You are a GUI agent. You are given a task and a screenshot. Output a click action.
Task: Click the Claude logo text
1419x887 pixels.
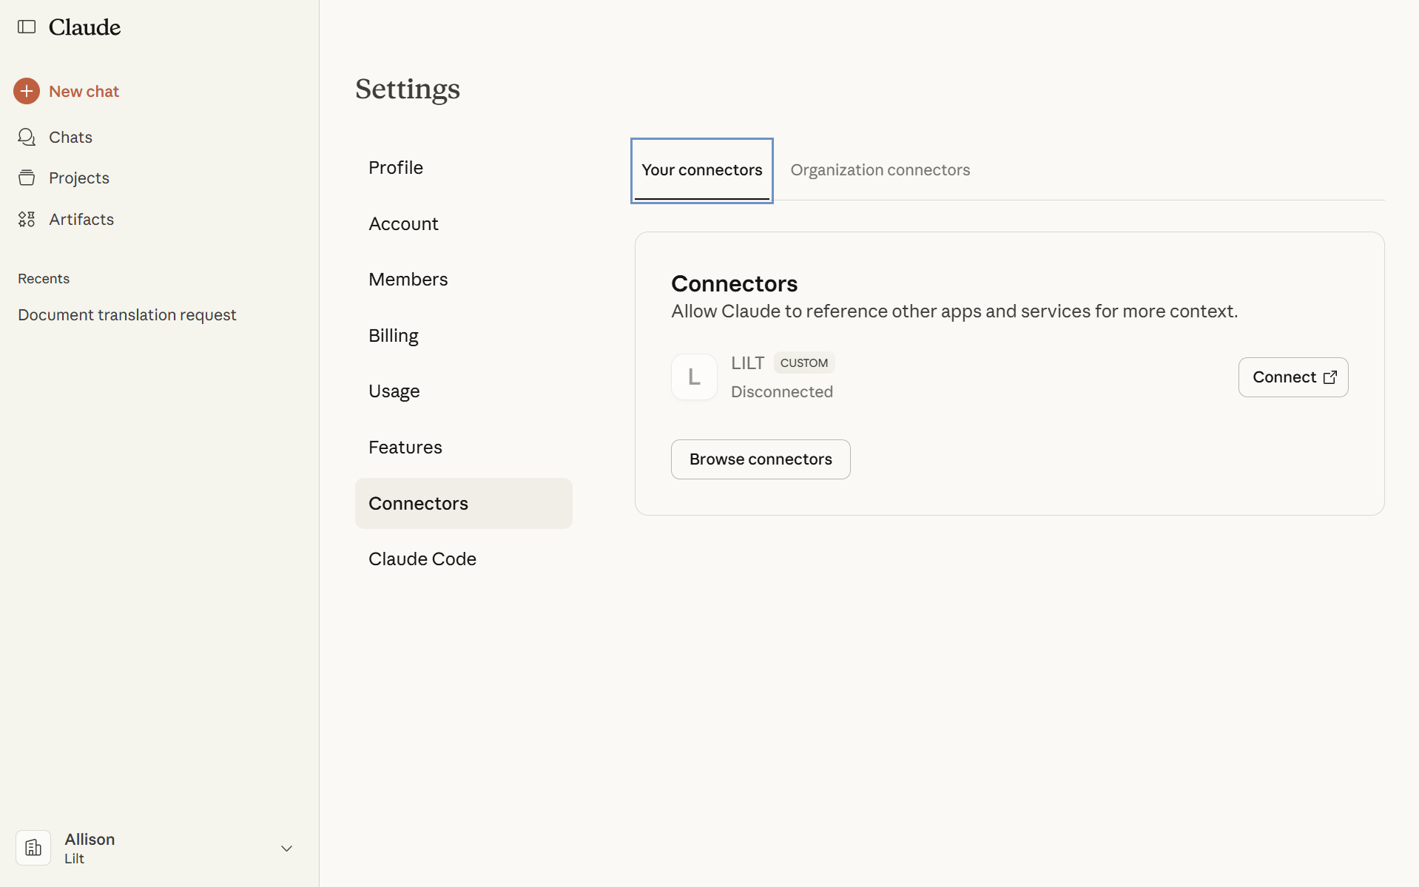coord(84,27)
